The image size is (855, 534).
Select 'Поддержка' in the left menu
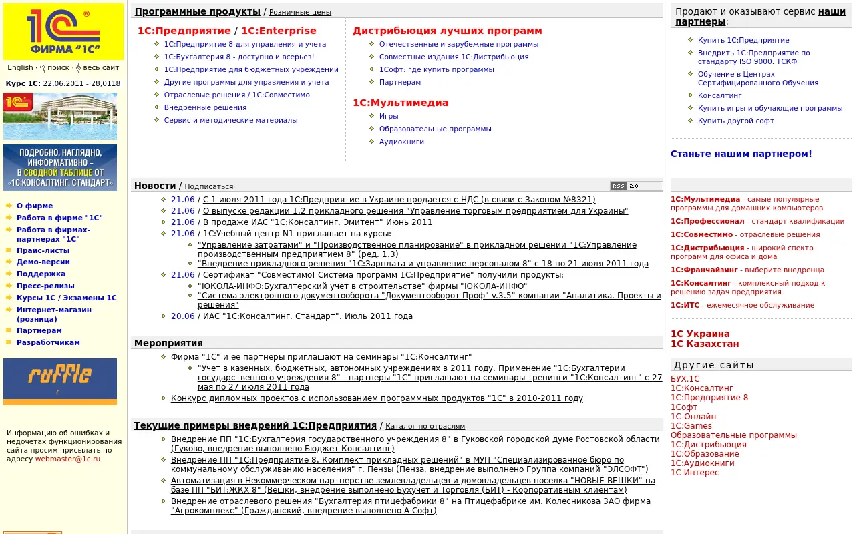tap(41, 274)
